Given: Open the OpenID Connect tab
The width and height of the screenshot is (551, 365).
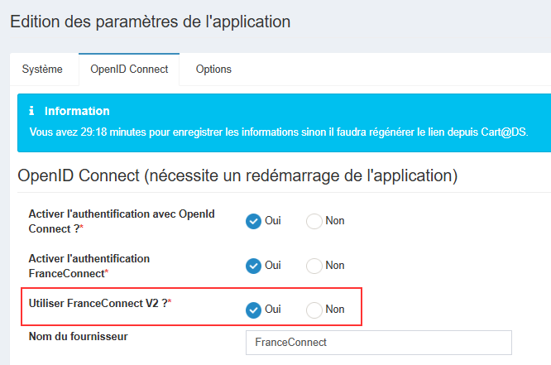Looking at the screenshot, I should point(129,69).
